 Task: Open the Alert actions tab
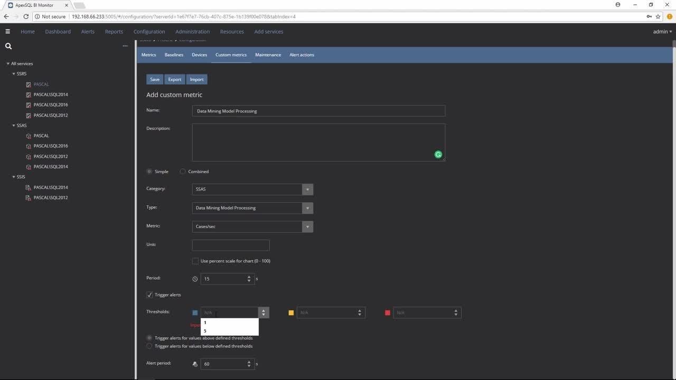coord(302,55)
